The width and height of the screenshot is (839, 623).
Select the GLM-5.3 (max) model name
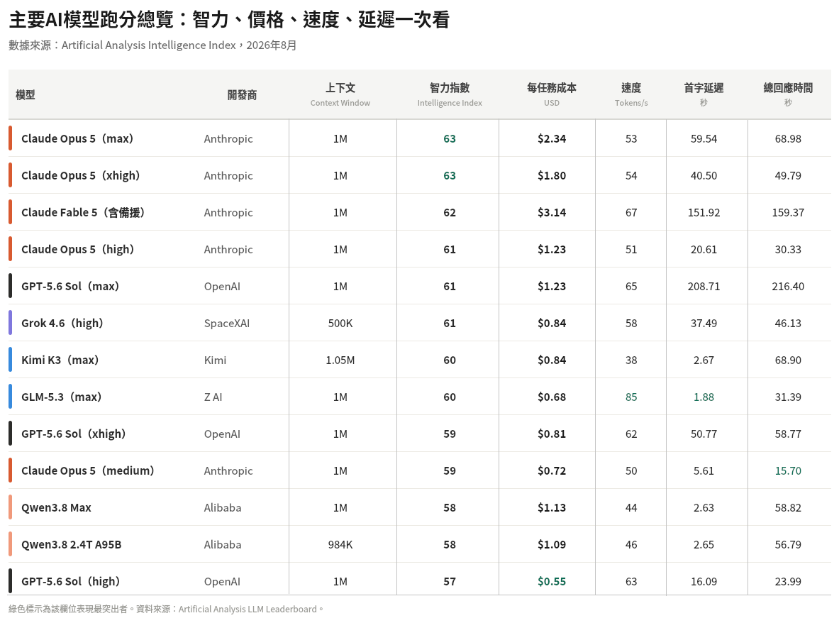pyautogui.click(x=61, y=397)
